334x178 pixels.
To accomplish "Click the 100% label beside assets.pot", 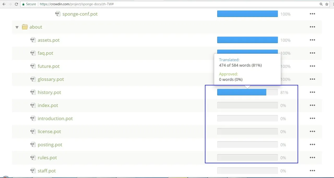I will [285, 40].
